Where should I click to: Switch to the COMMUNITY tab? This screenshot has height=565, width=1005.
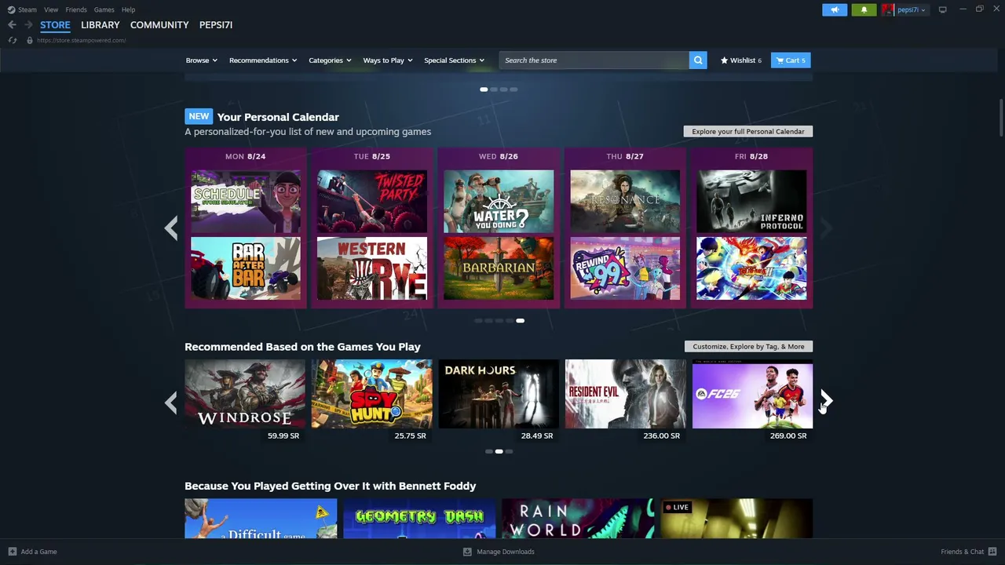159,25
